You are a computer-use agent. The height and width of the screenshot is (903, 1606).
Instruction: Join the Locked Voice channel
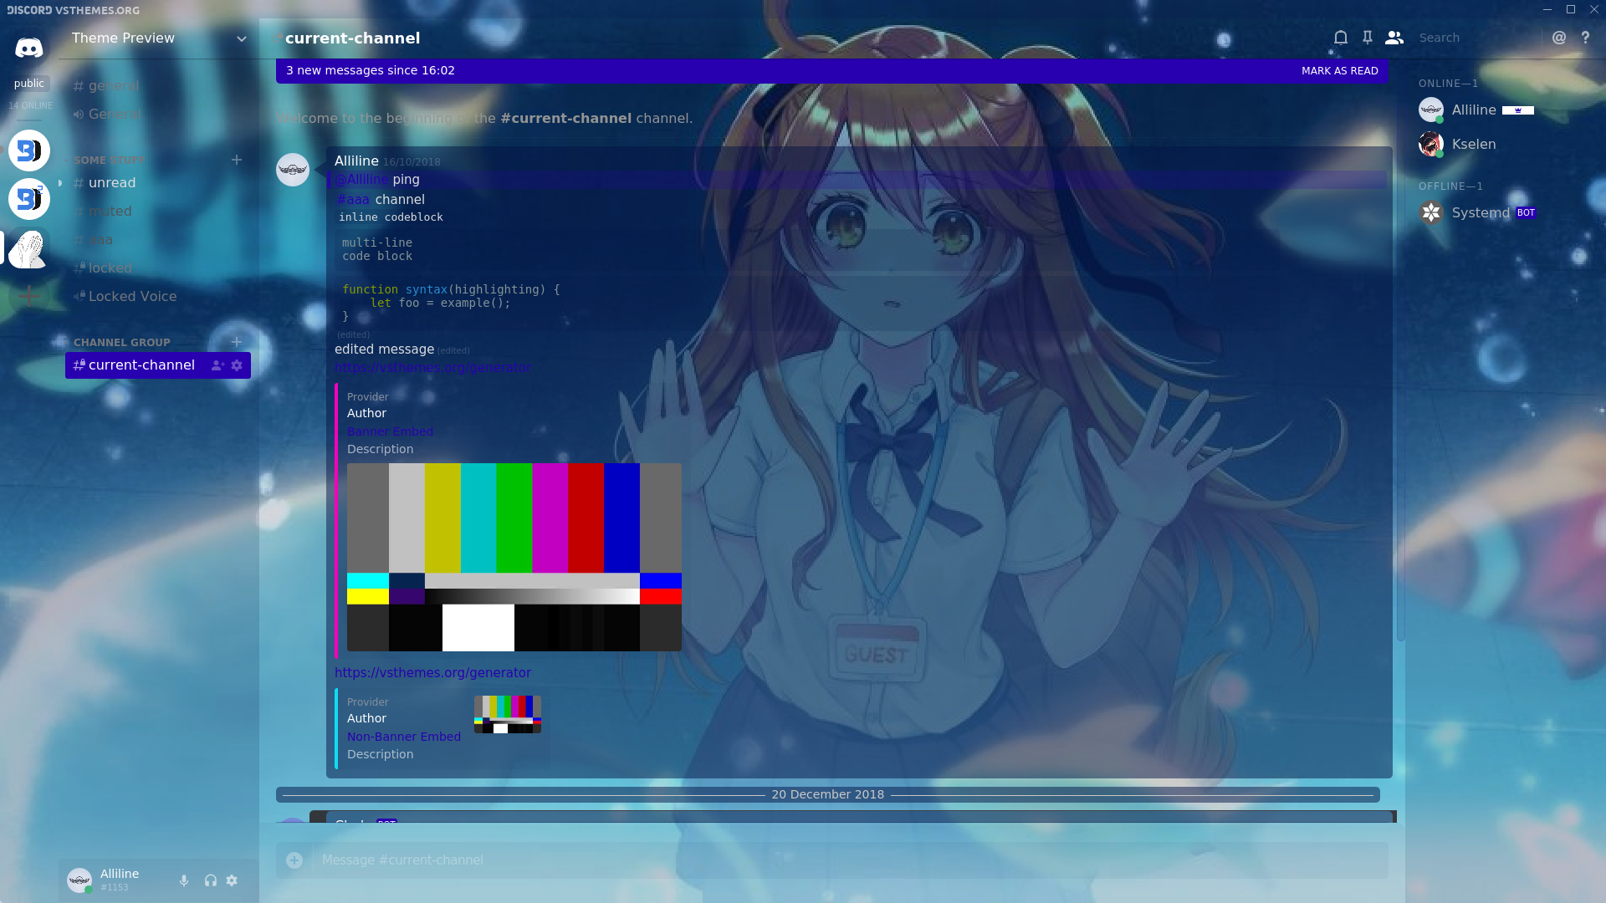coord(157,297)
